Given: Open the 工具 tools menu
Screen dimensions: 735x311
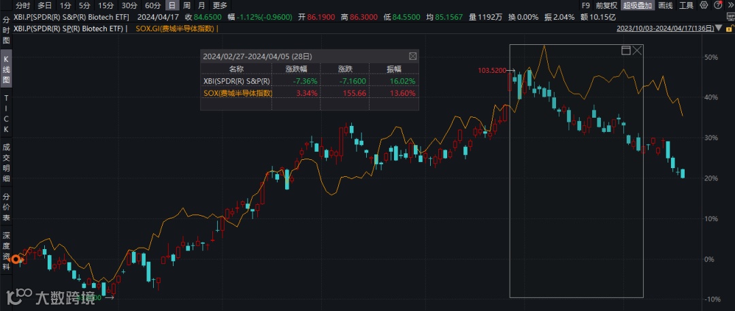Looking at the screenshot, I should (x=686, y=5).
